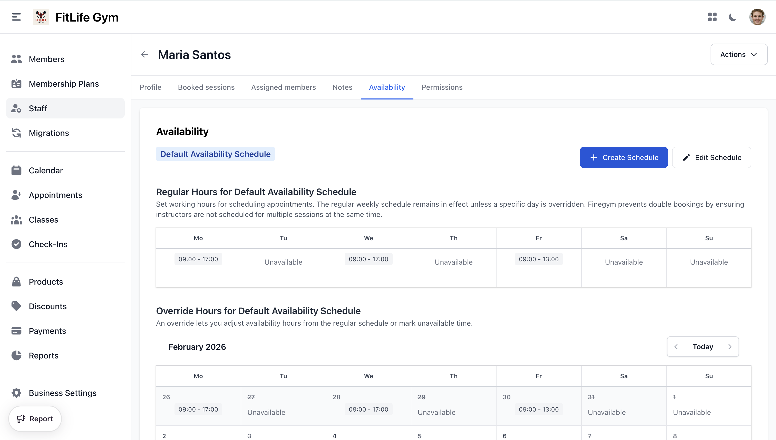Open Reports via the pie chart icon
This screenshot has height=440, width=776.
coord(16,355)
